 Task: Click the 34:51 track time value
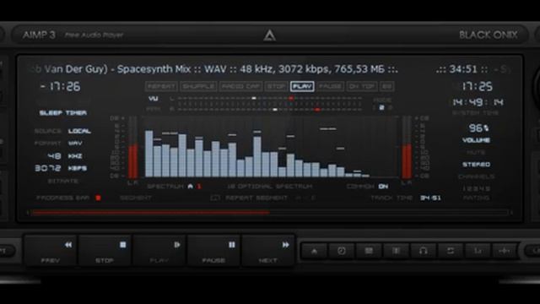430,198
